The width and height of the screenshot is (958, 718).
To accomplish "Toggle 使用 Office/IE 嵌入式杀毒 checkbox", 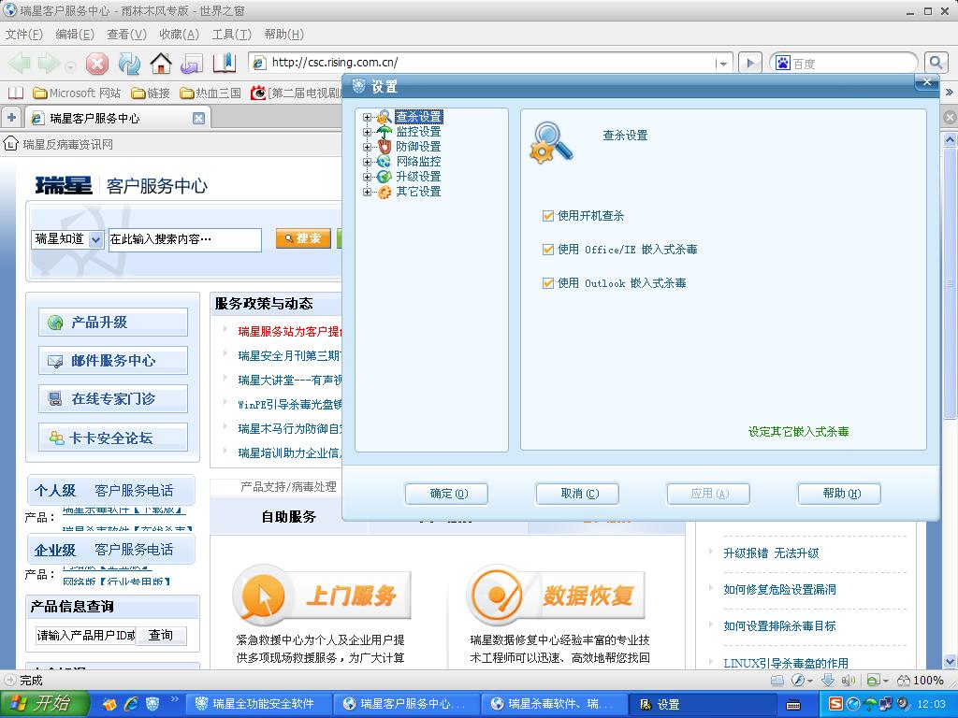I will tap(548, 249).
